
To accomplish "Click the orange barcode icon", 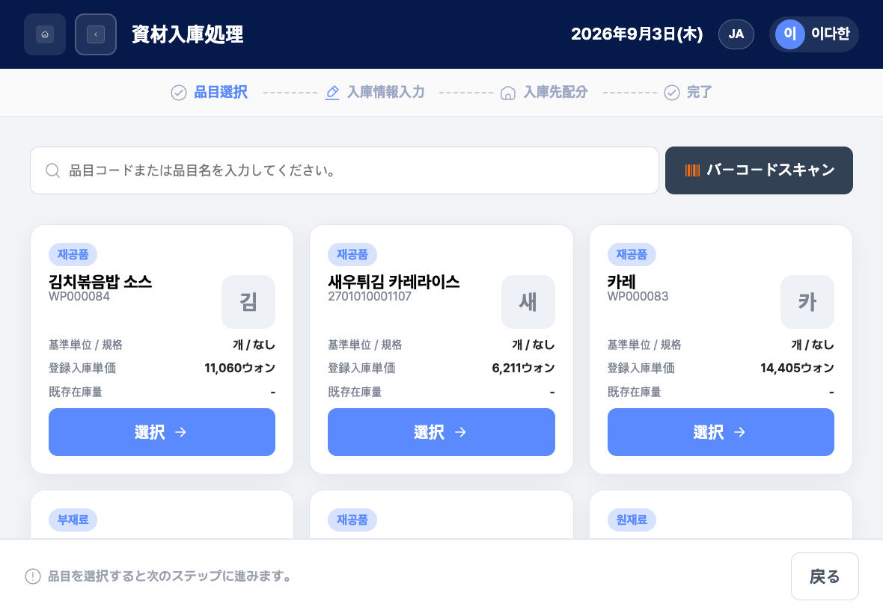I will pos(692,170).
